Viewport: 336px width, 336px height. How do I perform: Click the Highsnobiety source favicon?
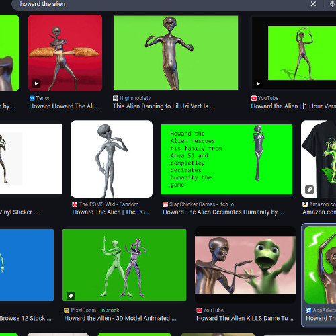click(x=116, y=98)
